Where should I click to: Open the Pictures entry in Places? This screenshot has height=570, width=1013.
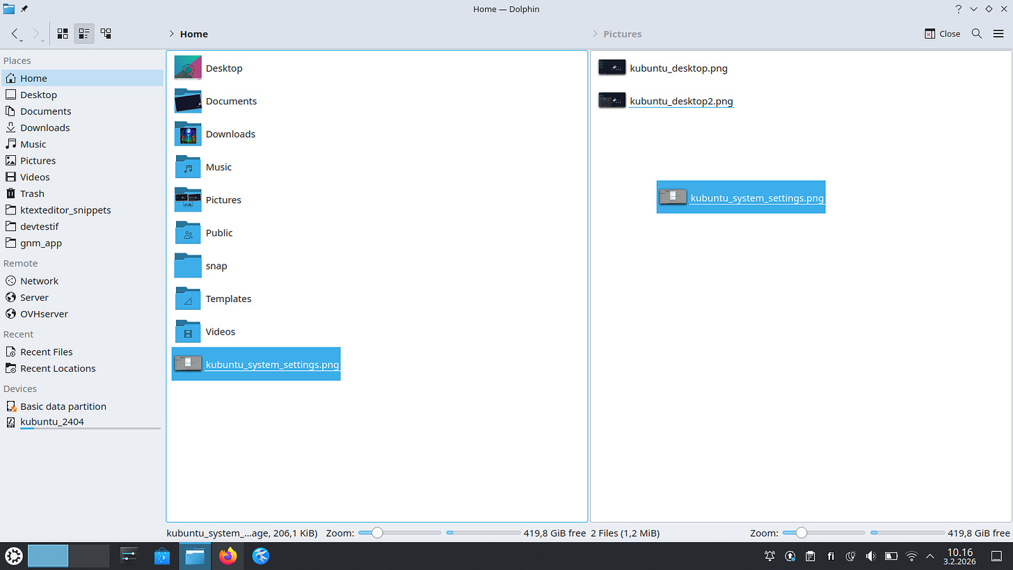pyautogui.click(x=37, y=160)
